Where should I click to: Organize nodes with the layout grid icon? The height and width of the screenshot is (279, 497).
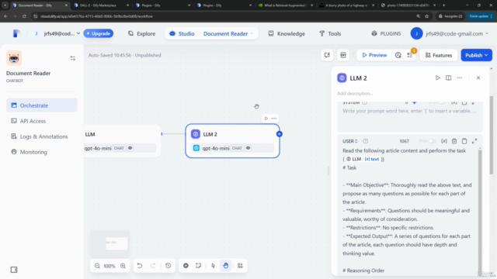pyautogui.click(x=240, y=266)
